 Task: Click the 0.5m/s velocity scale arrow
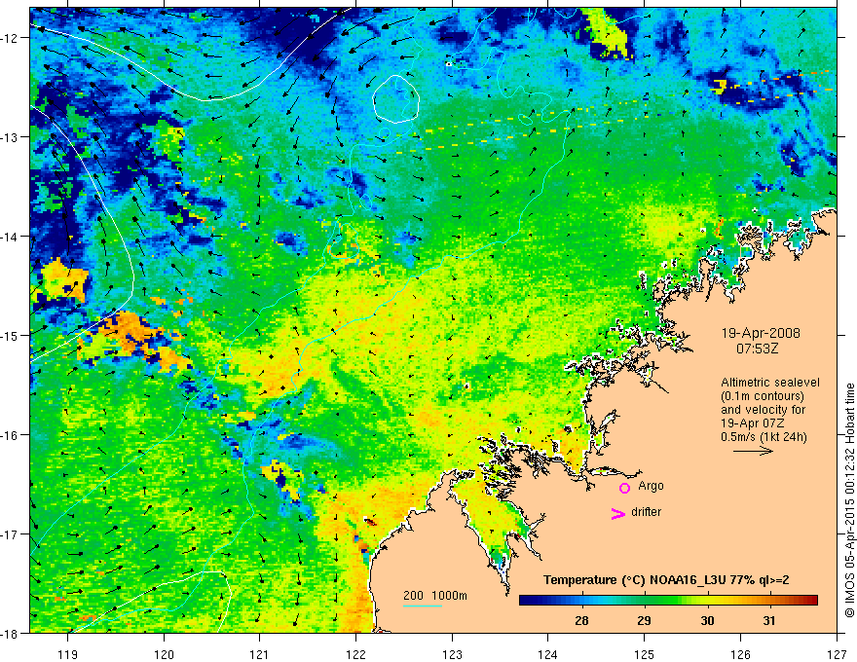coord(753,451)
